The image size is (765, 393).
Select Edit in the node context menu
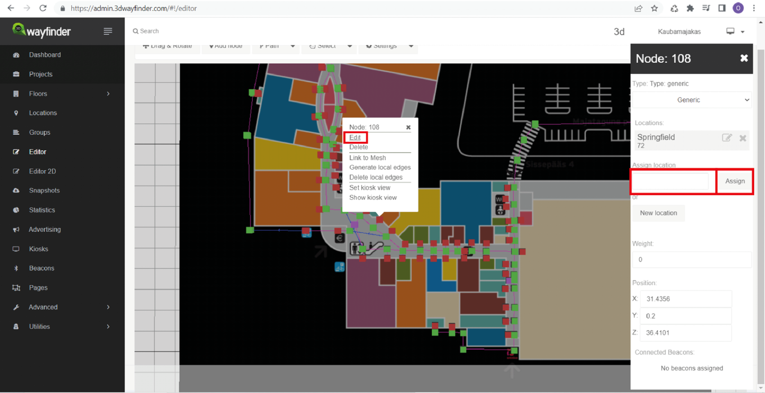coord(355,137)
